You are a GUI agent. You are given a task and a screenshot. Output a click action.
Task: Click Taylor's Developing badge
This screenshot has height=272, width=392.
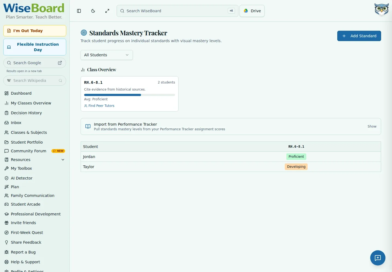[x=296, y=167]
